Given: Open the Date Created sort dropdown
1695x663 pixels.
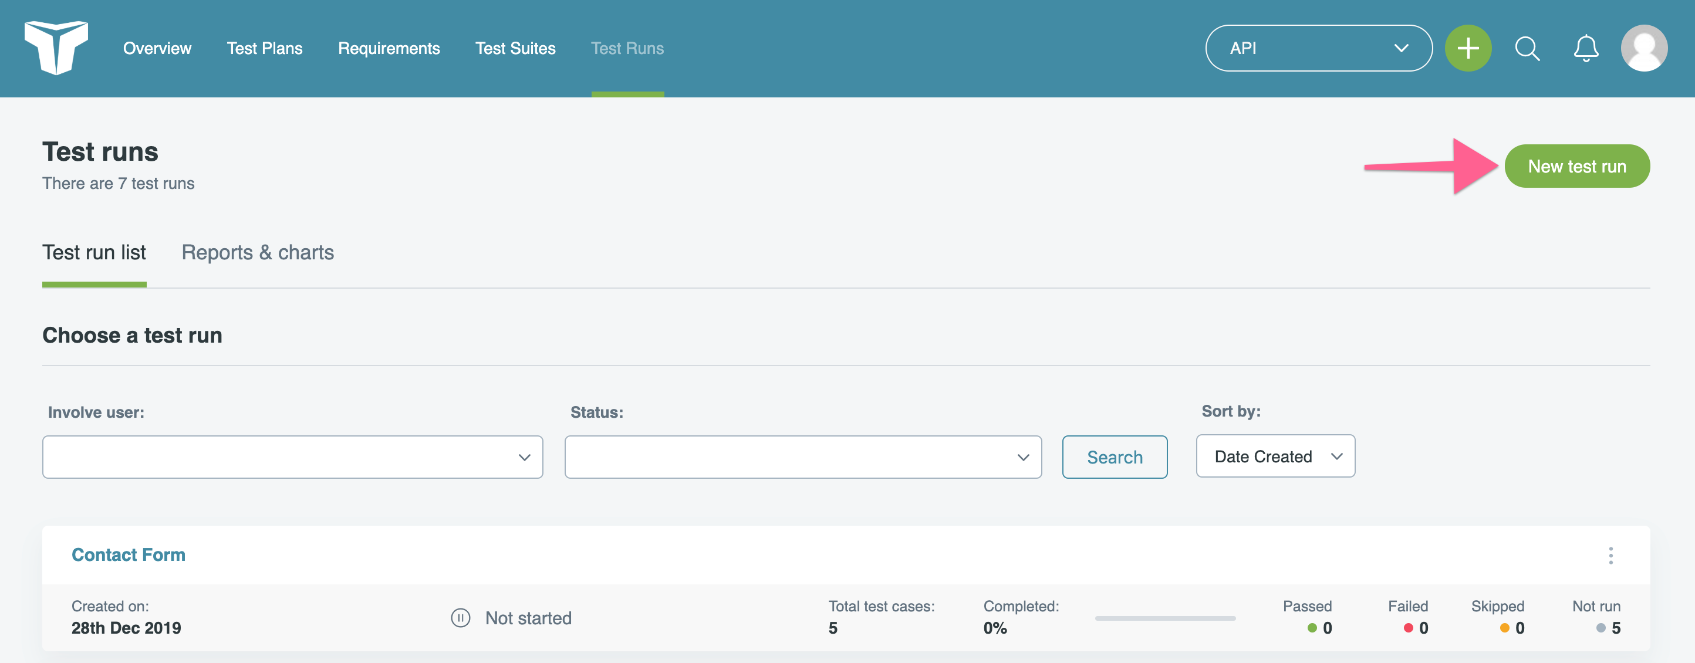Looking at the screenshot, I should click(1275, 456).
